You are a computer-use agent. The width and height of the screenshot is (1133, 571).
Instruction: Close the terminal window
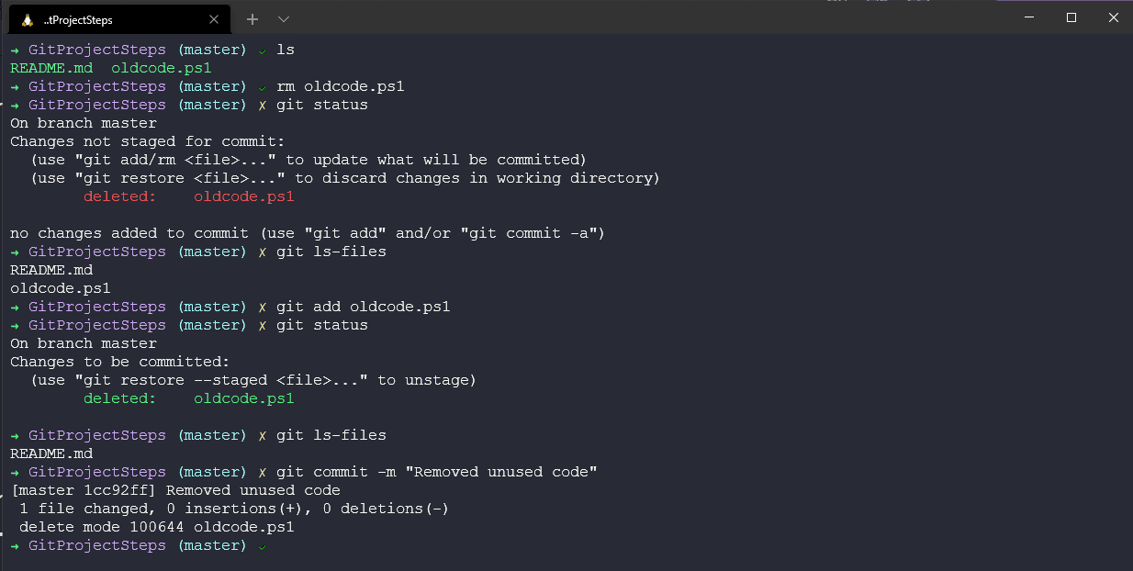tap(1113, 17)
